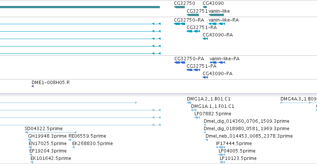Click the LP04005.5prime label text
Screen dimensions: 317x164
[237, 151]
